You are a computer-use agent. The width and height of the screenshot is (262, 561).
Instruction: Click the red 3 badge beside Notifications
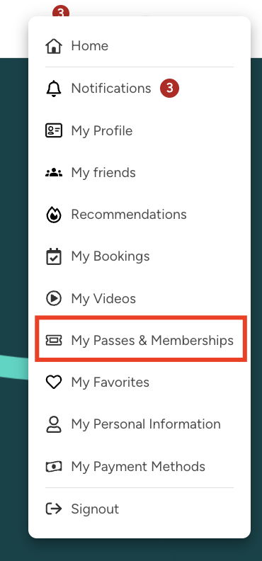(169, 88)
